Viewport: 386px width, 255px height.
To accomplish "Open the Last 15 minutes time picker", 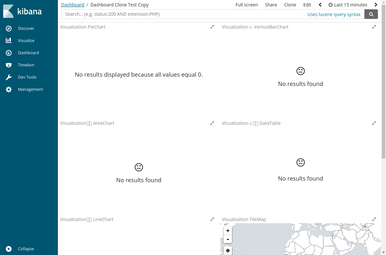I will (x=348, y=5).
